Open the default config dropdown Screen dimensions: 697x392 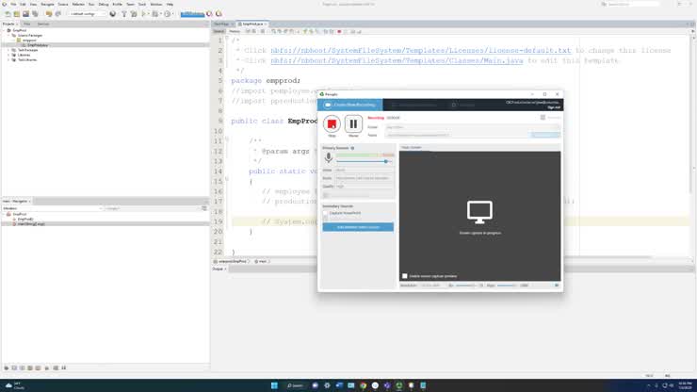[87, 14]
